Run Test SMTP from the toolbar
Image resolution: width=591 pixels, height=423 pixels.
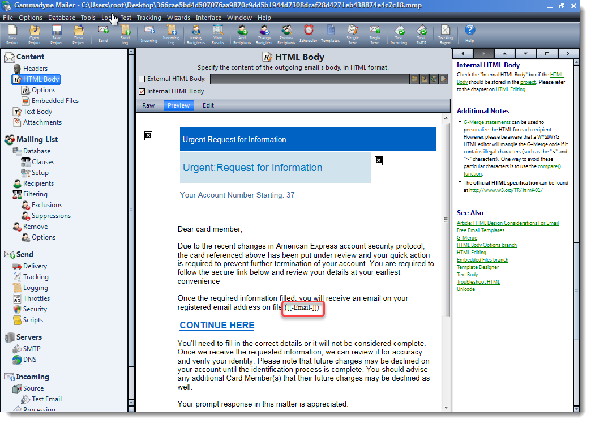click(421, 35)
